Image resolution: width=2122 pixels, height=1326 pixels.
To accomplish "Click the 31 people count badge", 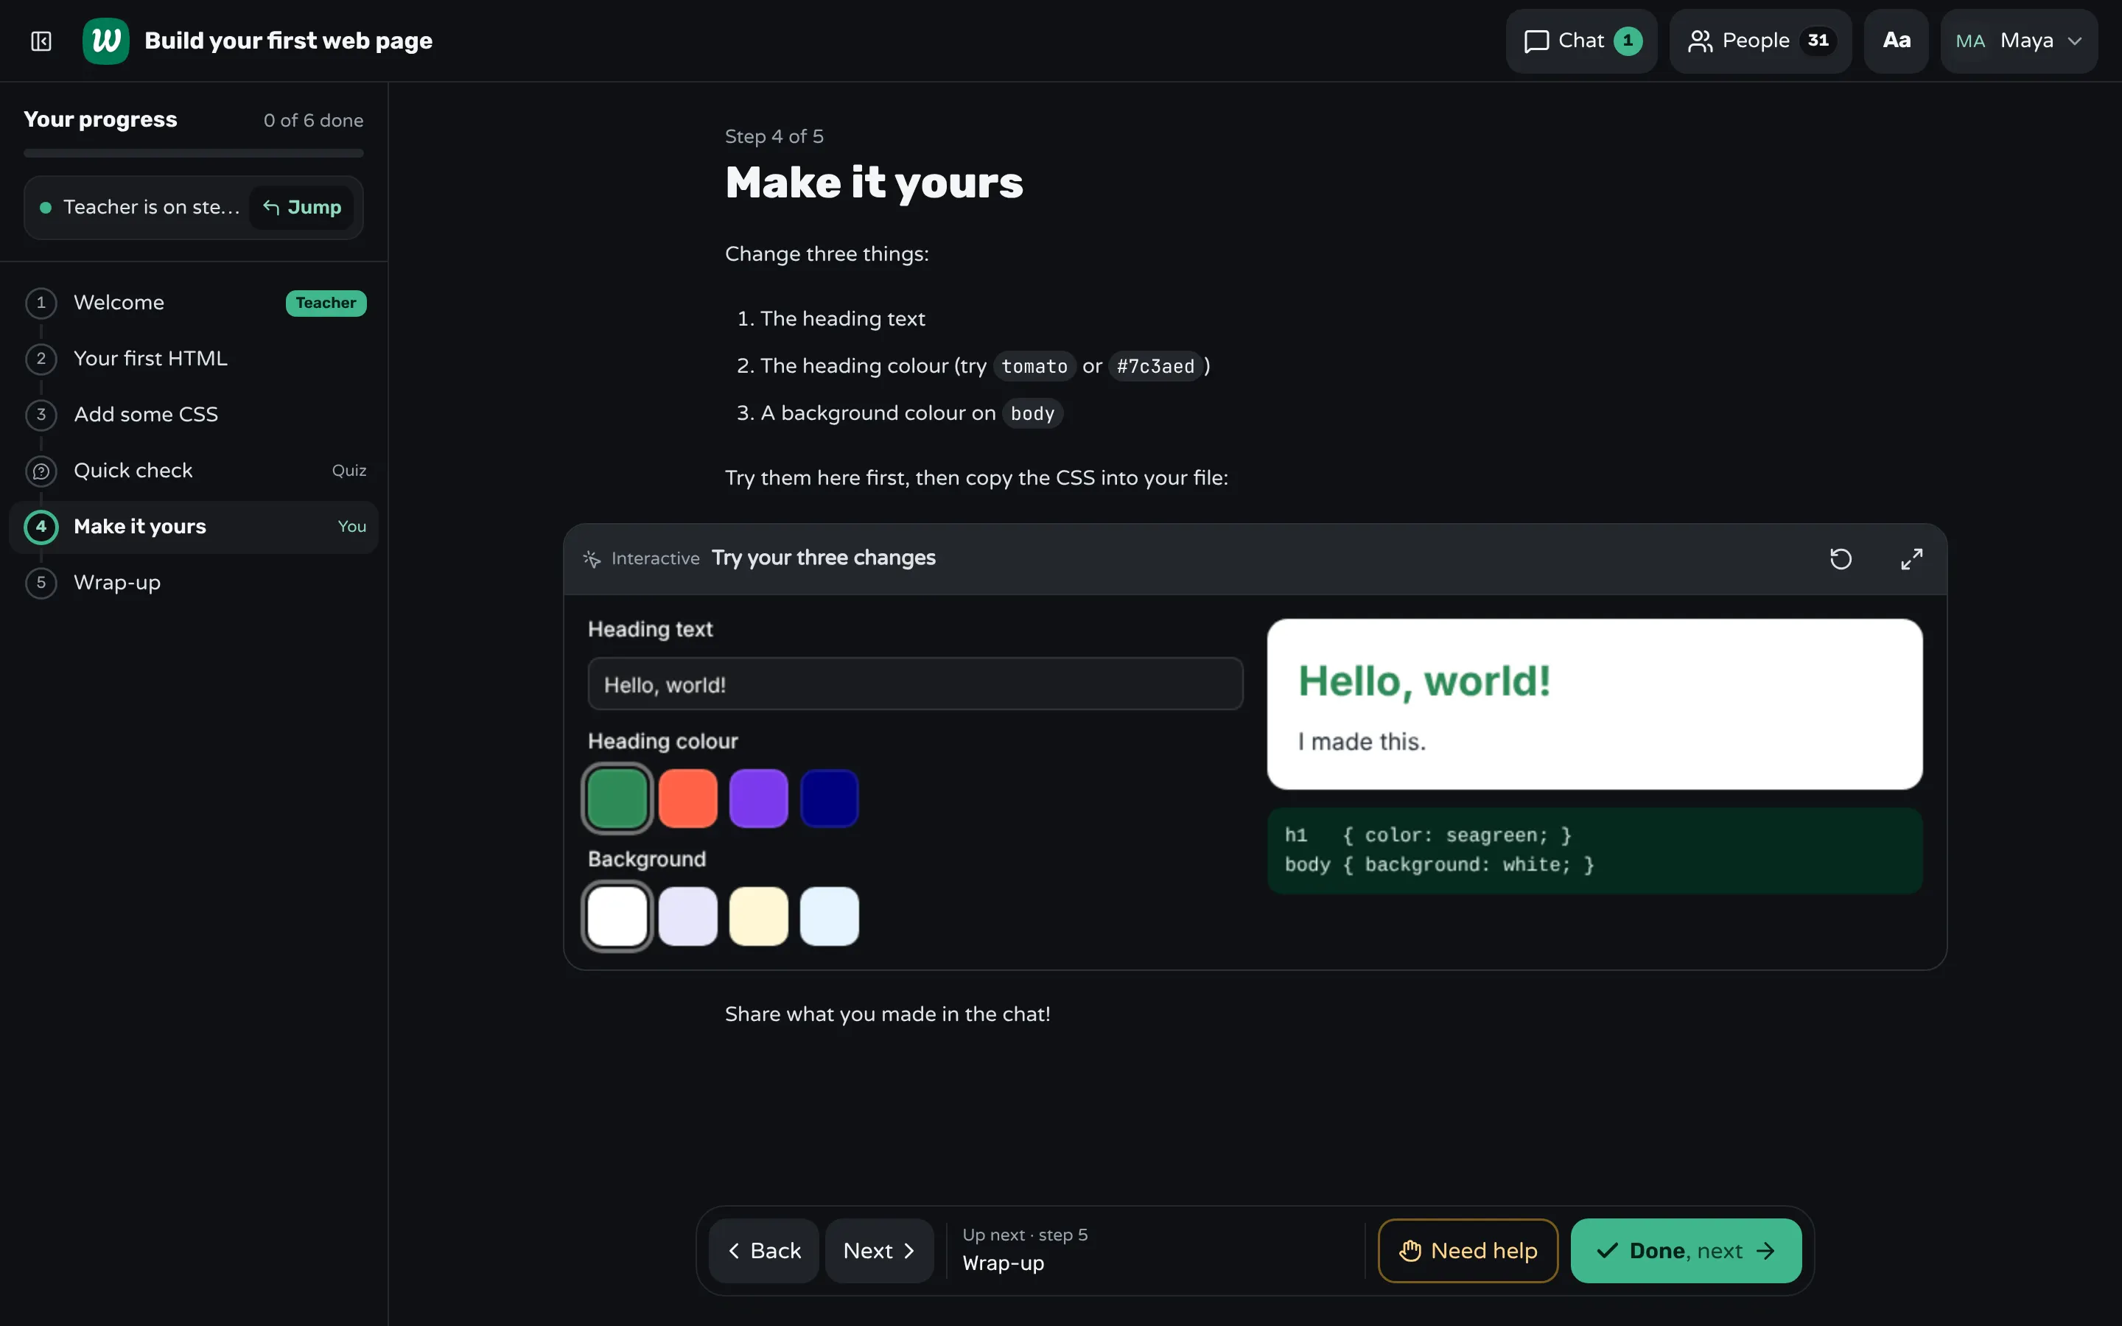I will (1818, 41).
